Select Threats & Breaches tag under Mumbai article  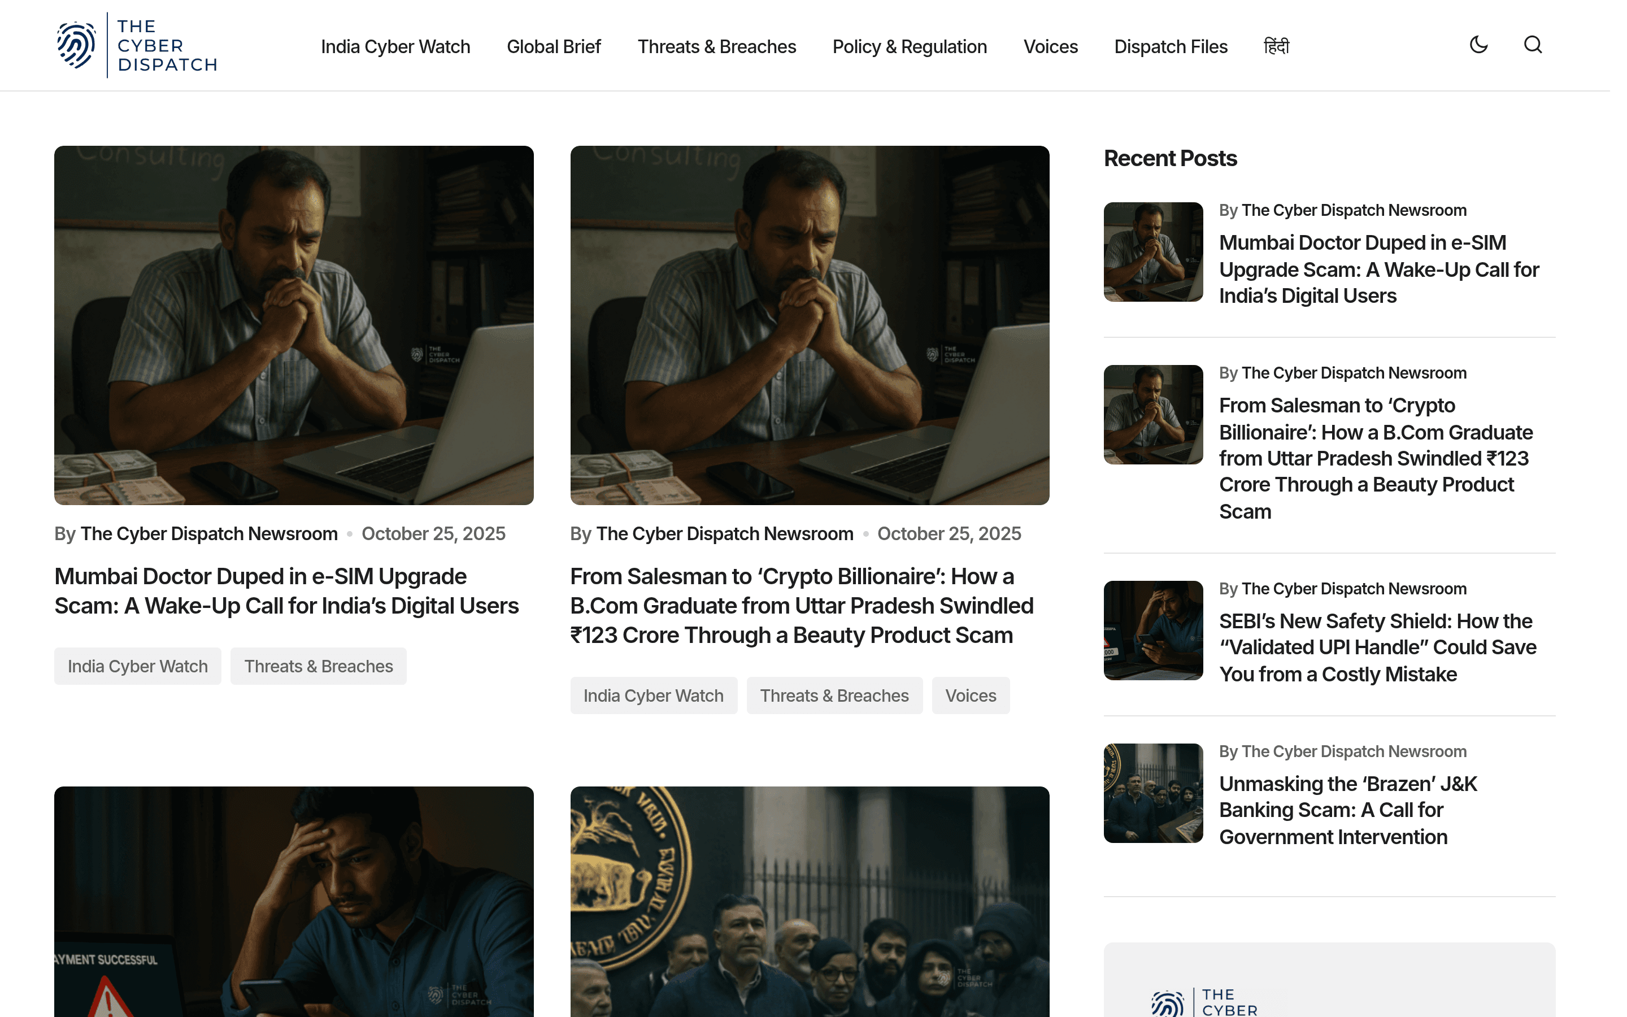[x=319, y=666]
